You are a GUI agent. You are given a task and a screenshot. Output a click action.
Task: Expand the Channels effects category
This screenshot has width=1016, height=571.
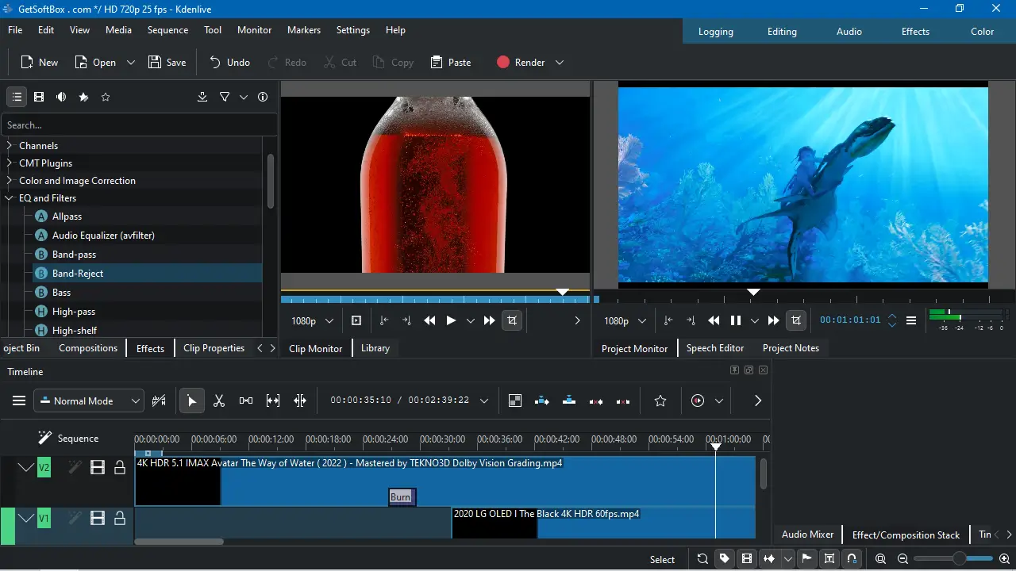10,146
